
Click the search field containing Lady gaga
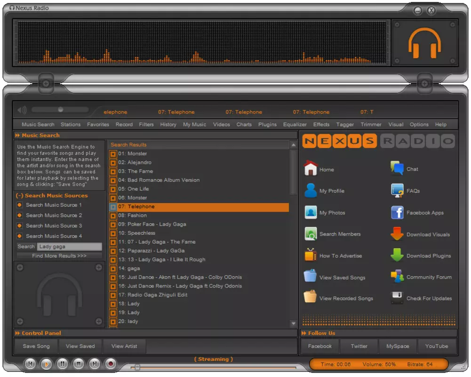tap(69, 246)
